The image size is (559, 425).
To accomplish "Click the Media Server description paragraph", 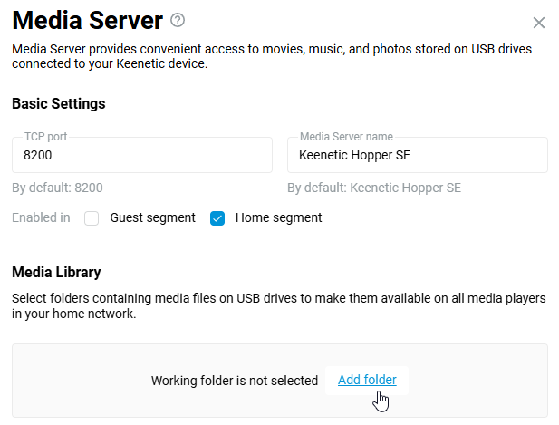I will pyautogui.click(x=272, y=56).
